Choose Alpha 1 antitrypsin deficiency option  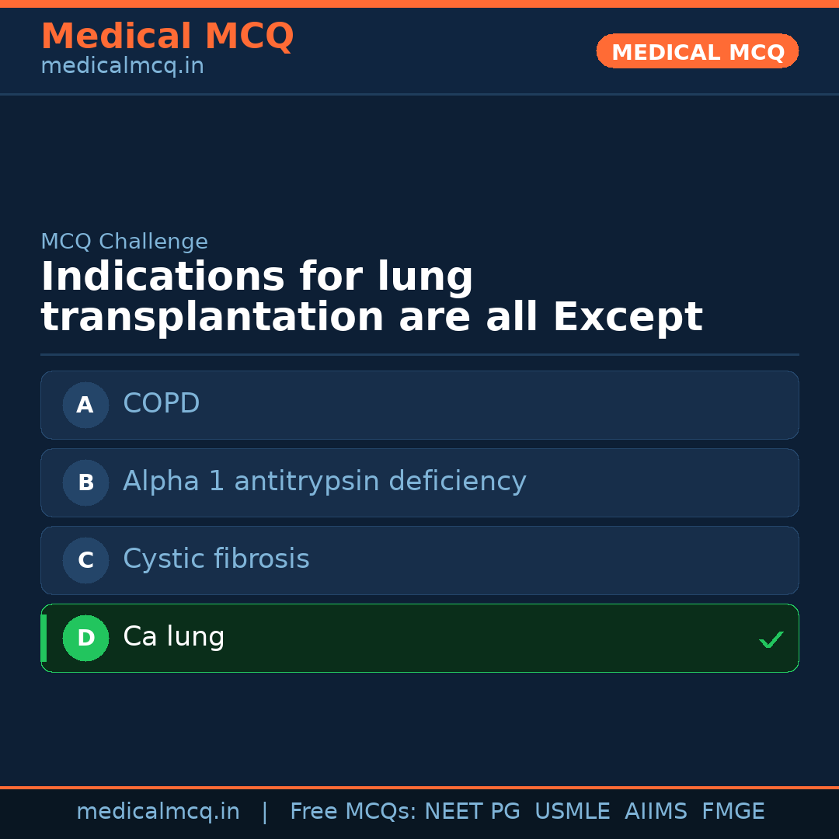pos(419,482)
